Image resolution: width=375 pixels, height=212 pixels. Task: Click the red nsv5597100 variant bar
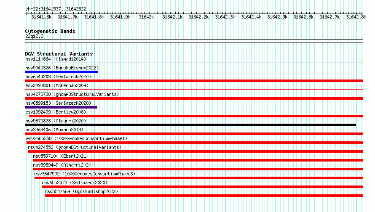click(x=198, y=160)
